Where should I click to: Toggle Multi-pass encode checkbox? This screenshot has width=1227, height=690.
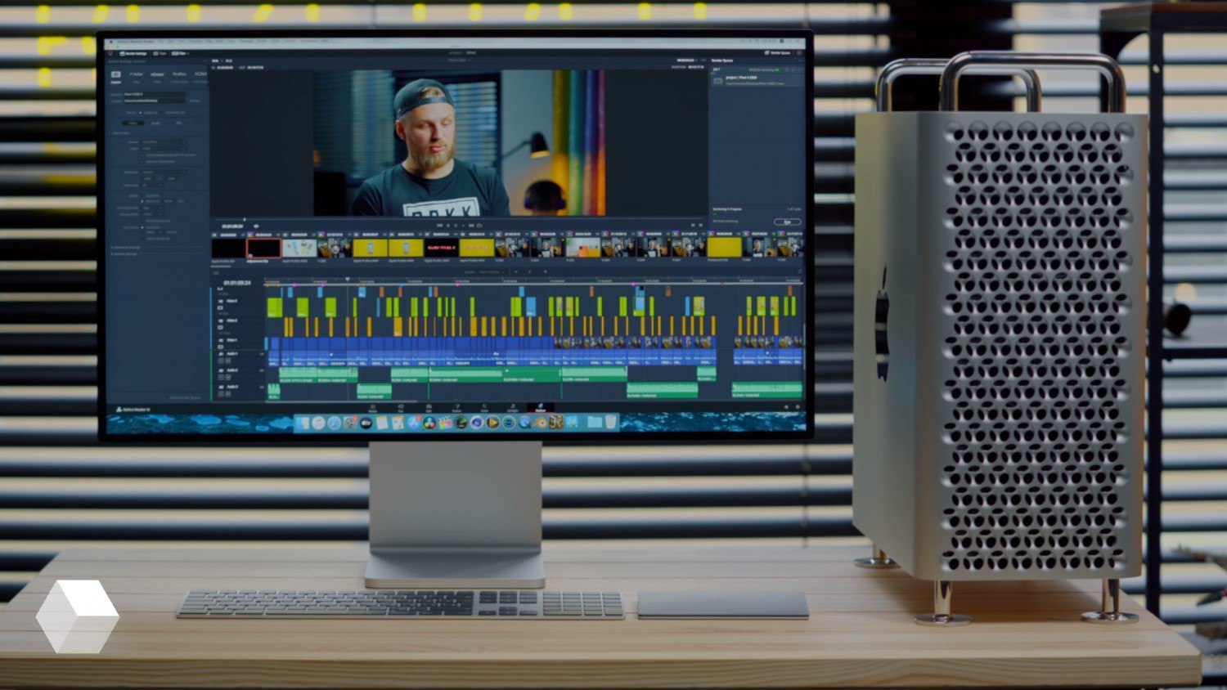(x=142, y=221)
